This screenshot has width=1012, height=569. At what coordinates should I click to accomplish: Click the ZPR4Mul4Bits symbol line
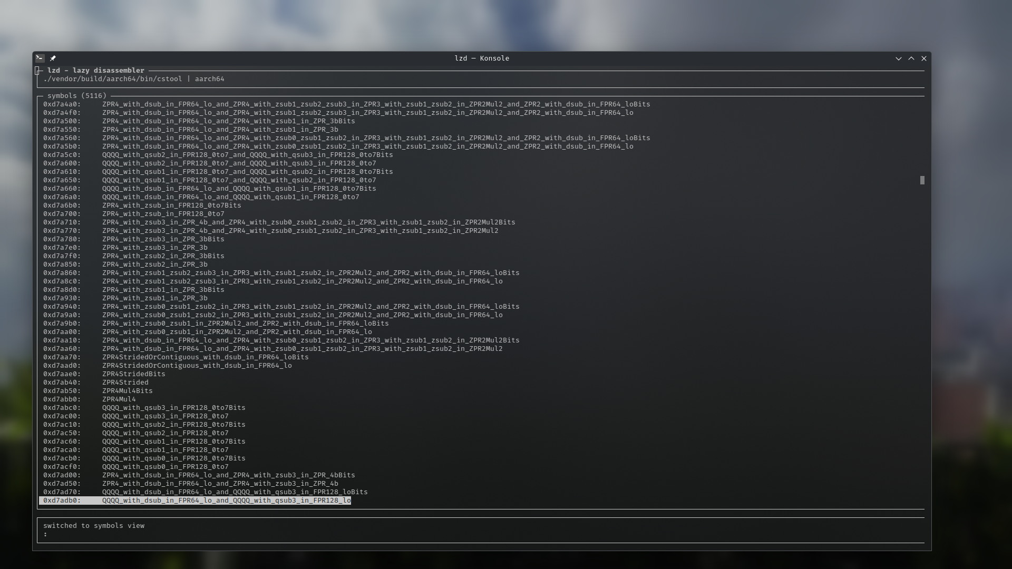(127, 391)
